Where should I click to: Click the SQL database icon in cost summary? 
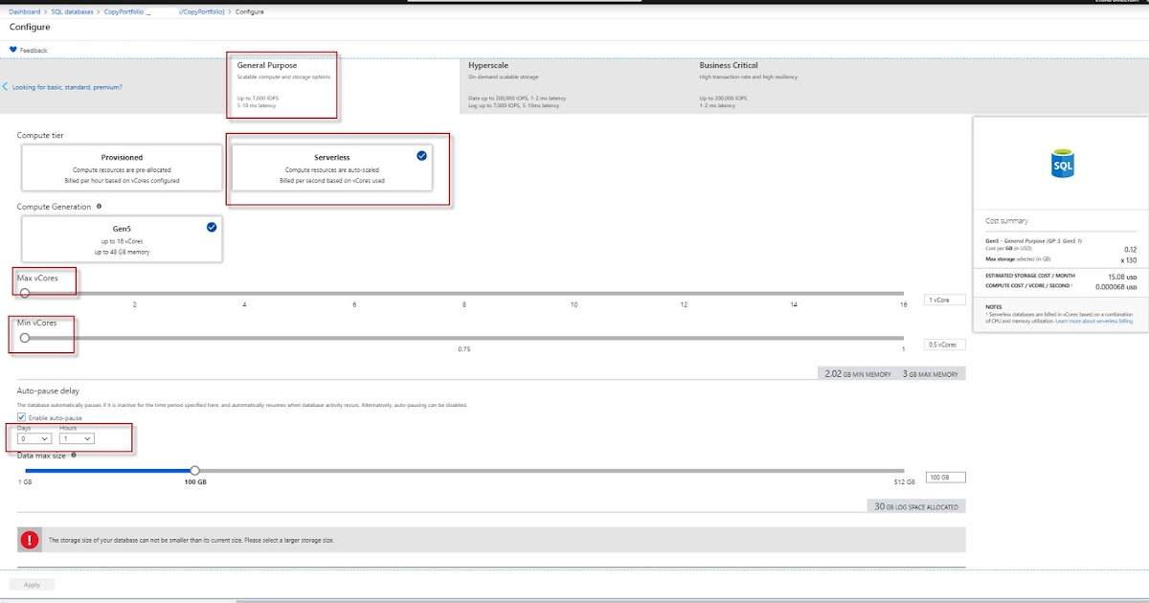pyautogui.click(x=1062, y=165)
